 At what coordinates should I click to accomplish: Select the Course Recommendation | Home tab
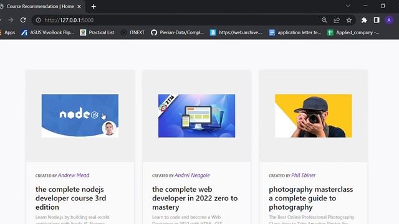(x=41, y=7)
